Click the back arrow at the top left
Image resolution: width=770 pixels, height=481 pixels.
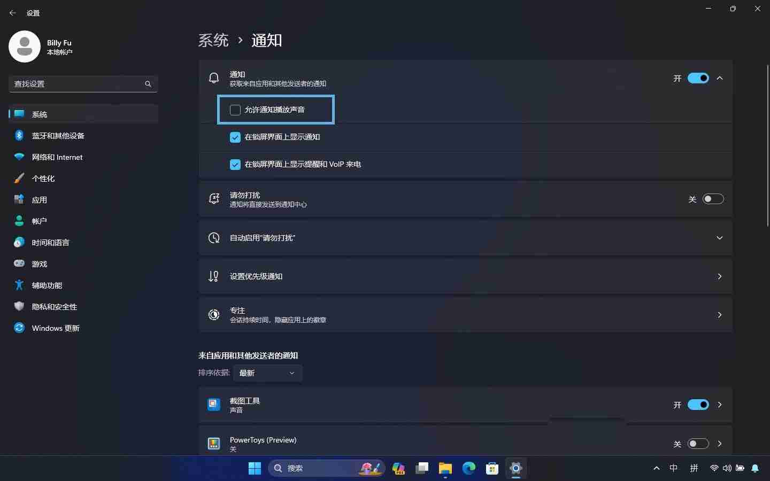tap(13, 13)
